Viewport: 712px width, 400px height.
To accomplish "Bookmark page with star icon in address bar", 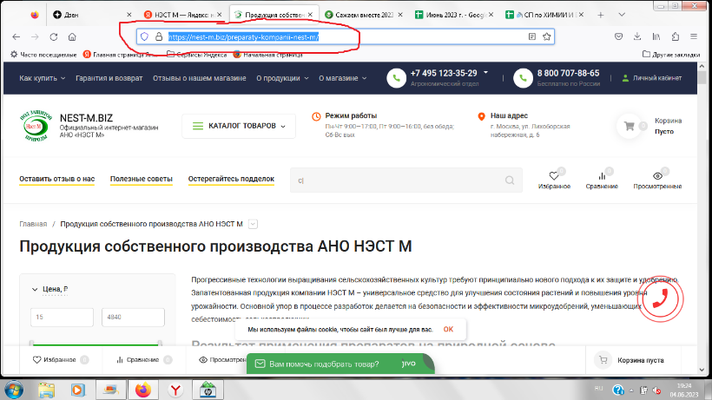I will click(x=546, y=36).
